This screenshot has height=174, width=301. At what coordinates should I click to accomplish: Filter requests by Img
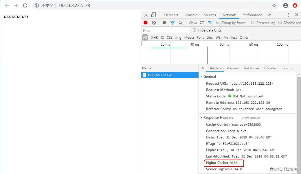tap(178, 37)
